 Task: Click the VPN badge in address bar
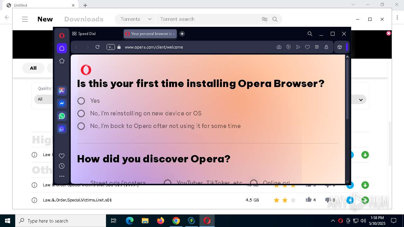point(111,47)
